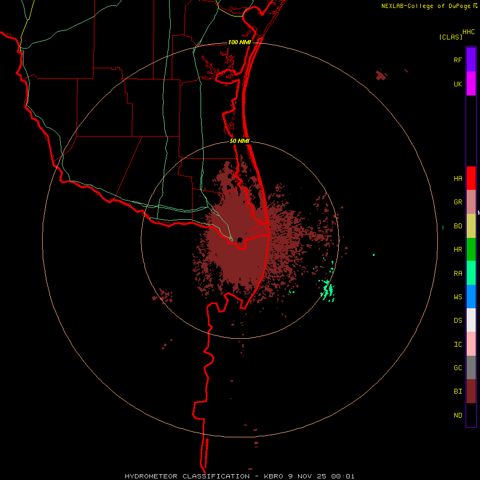
Task: Click the DS white legend swatch
Action: [x=471, y=320]
